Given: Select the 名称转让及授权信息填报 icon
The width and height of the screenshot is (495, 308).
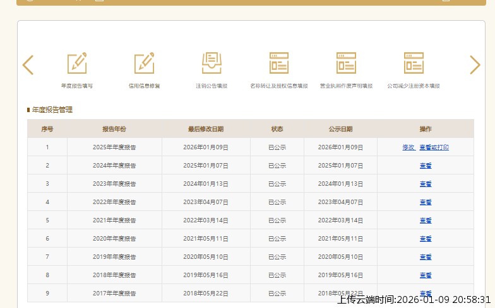Looking at the screenshot, I should point(278,64).
